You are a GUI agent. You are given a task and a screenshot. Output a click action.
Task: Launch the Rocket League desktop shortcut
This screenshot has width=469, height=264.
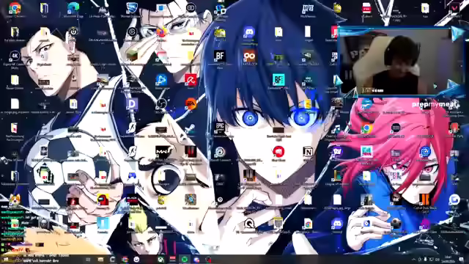point(132,8)
